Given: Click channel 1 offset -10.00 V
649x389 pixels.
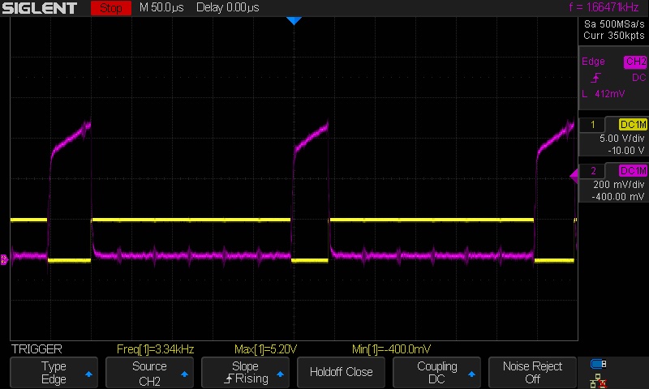Looking at the screenshot, I should pyautogui.click(x=625, y=151).
